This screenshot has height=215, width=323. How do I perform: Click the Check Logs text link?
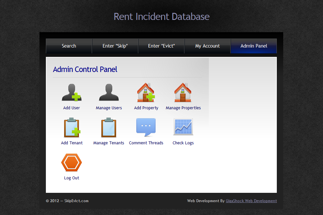[183, 143]
